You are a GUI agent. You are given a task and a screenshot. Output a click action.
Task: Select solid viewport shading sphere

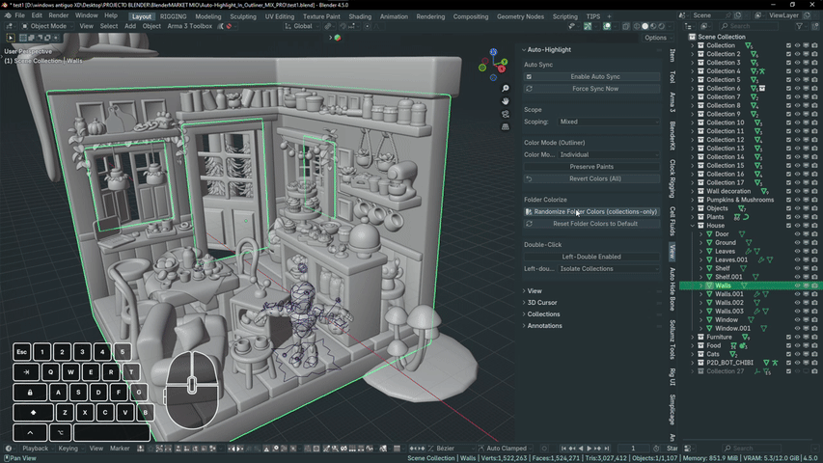tap(645, 26)
